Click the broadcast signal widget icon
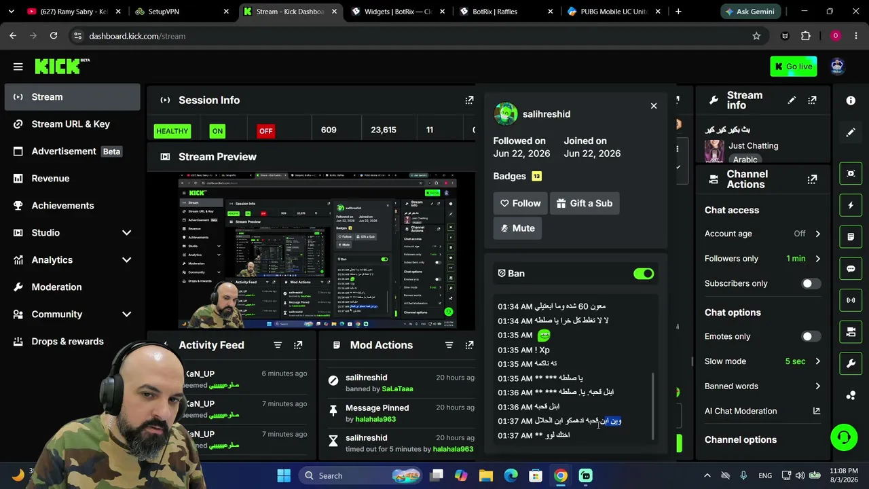 [851, 300]
